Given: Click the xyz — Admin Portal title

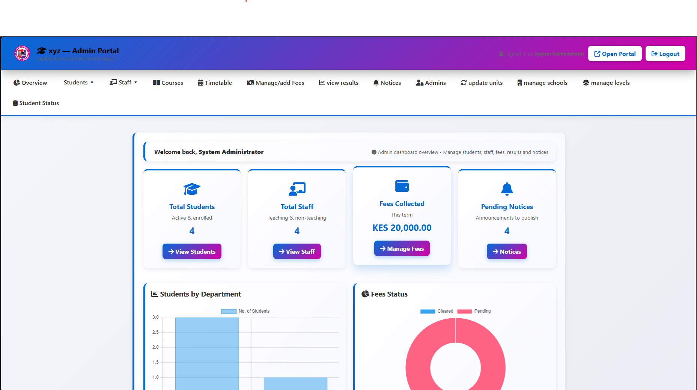Looking at the screenshot, I should [84, 51].
